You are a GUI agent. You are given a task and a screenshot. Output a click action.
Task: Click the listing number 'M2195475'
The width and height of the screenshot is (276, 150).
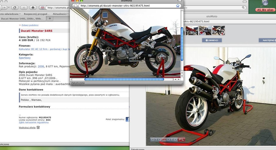[45, 118]
